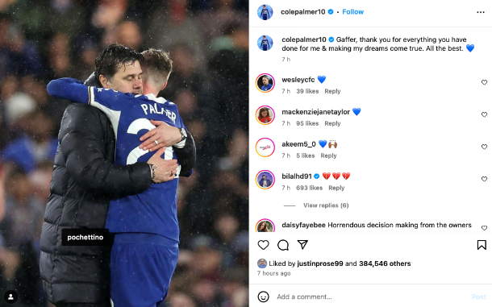Viewport: 492px width, 307px height.
Task: Open the three-dots more options menu
Action: (x=481, y=12)
